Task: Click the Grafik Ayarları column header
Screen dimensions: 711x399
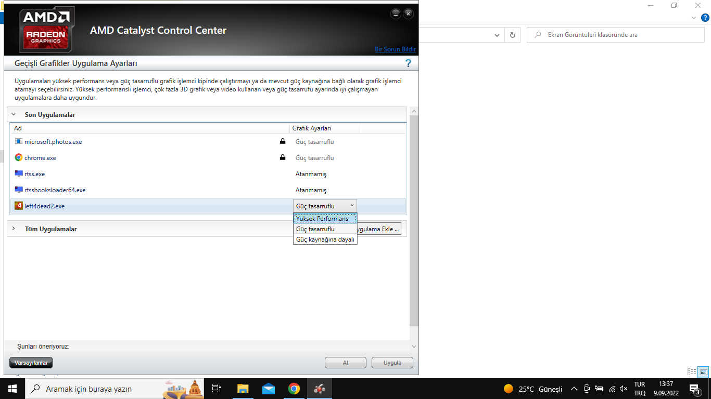Action: [325, 128]
